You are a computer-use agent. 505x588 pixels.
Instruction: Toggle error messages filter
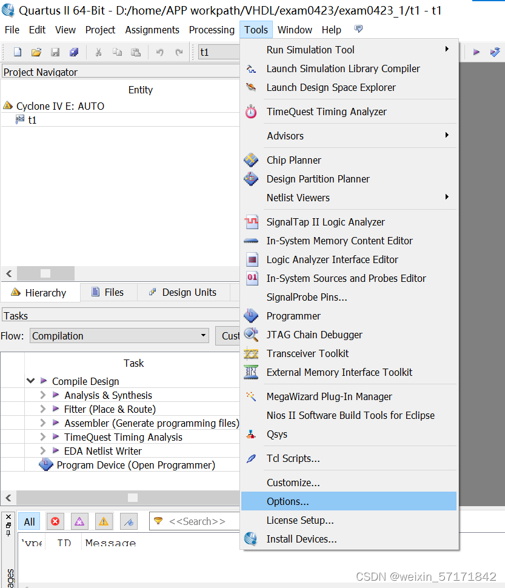coord(55,522)
